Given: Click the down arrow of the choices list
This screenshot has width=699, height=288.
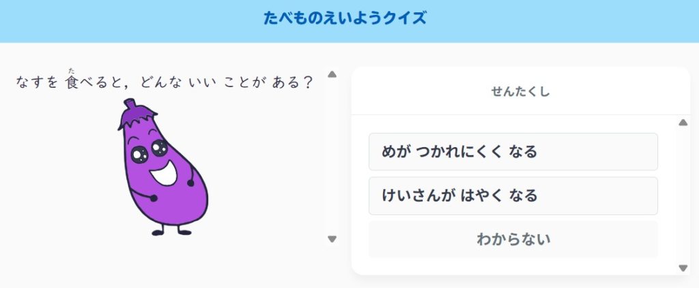Looking at the screenshot, I should pyautogui.click(x=683, y=268).
